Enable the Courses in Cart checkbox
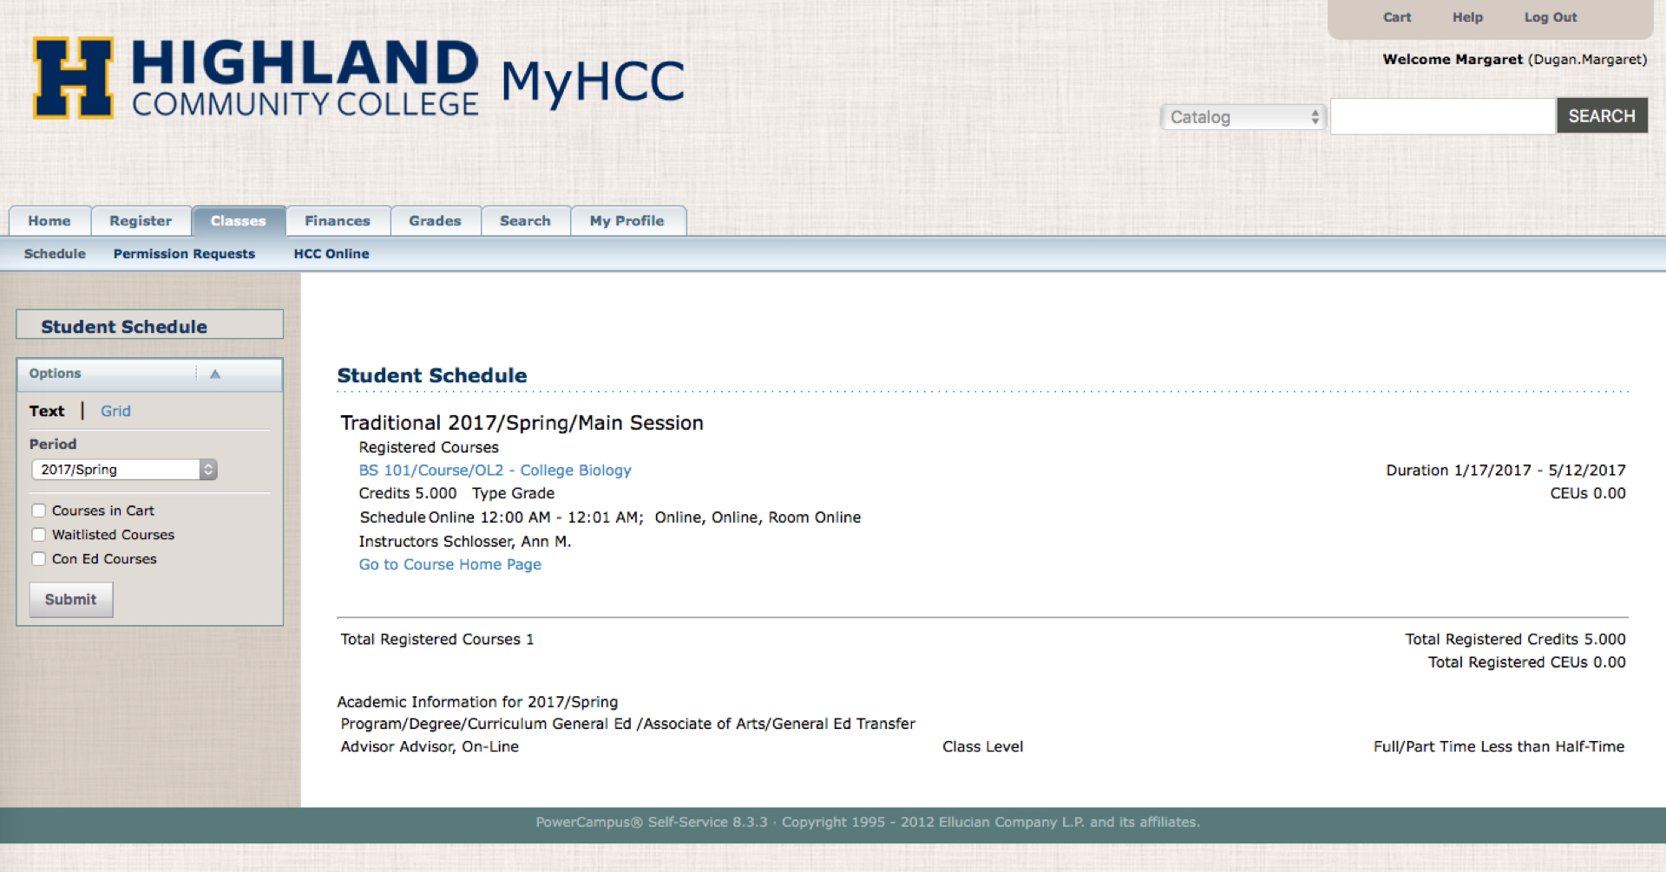Image resolution: width=1666 pixels, height=872 pixels. 39,511
